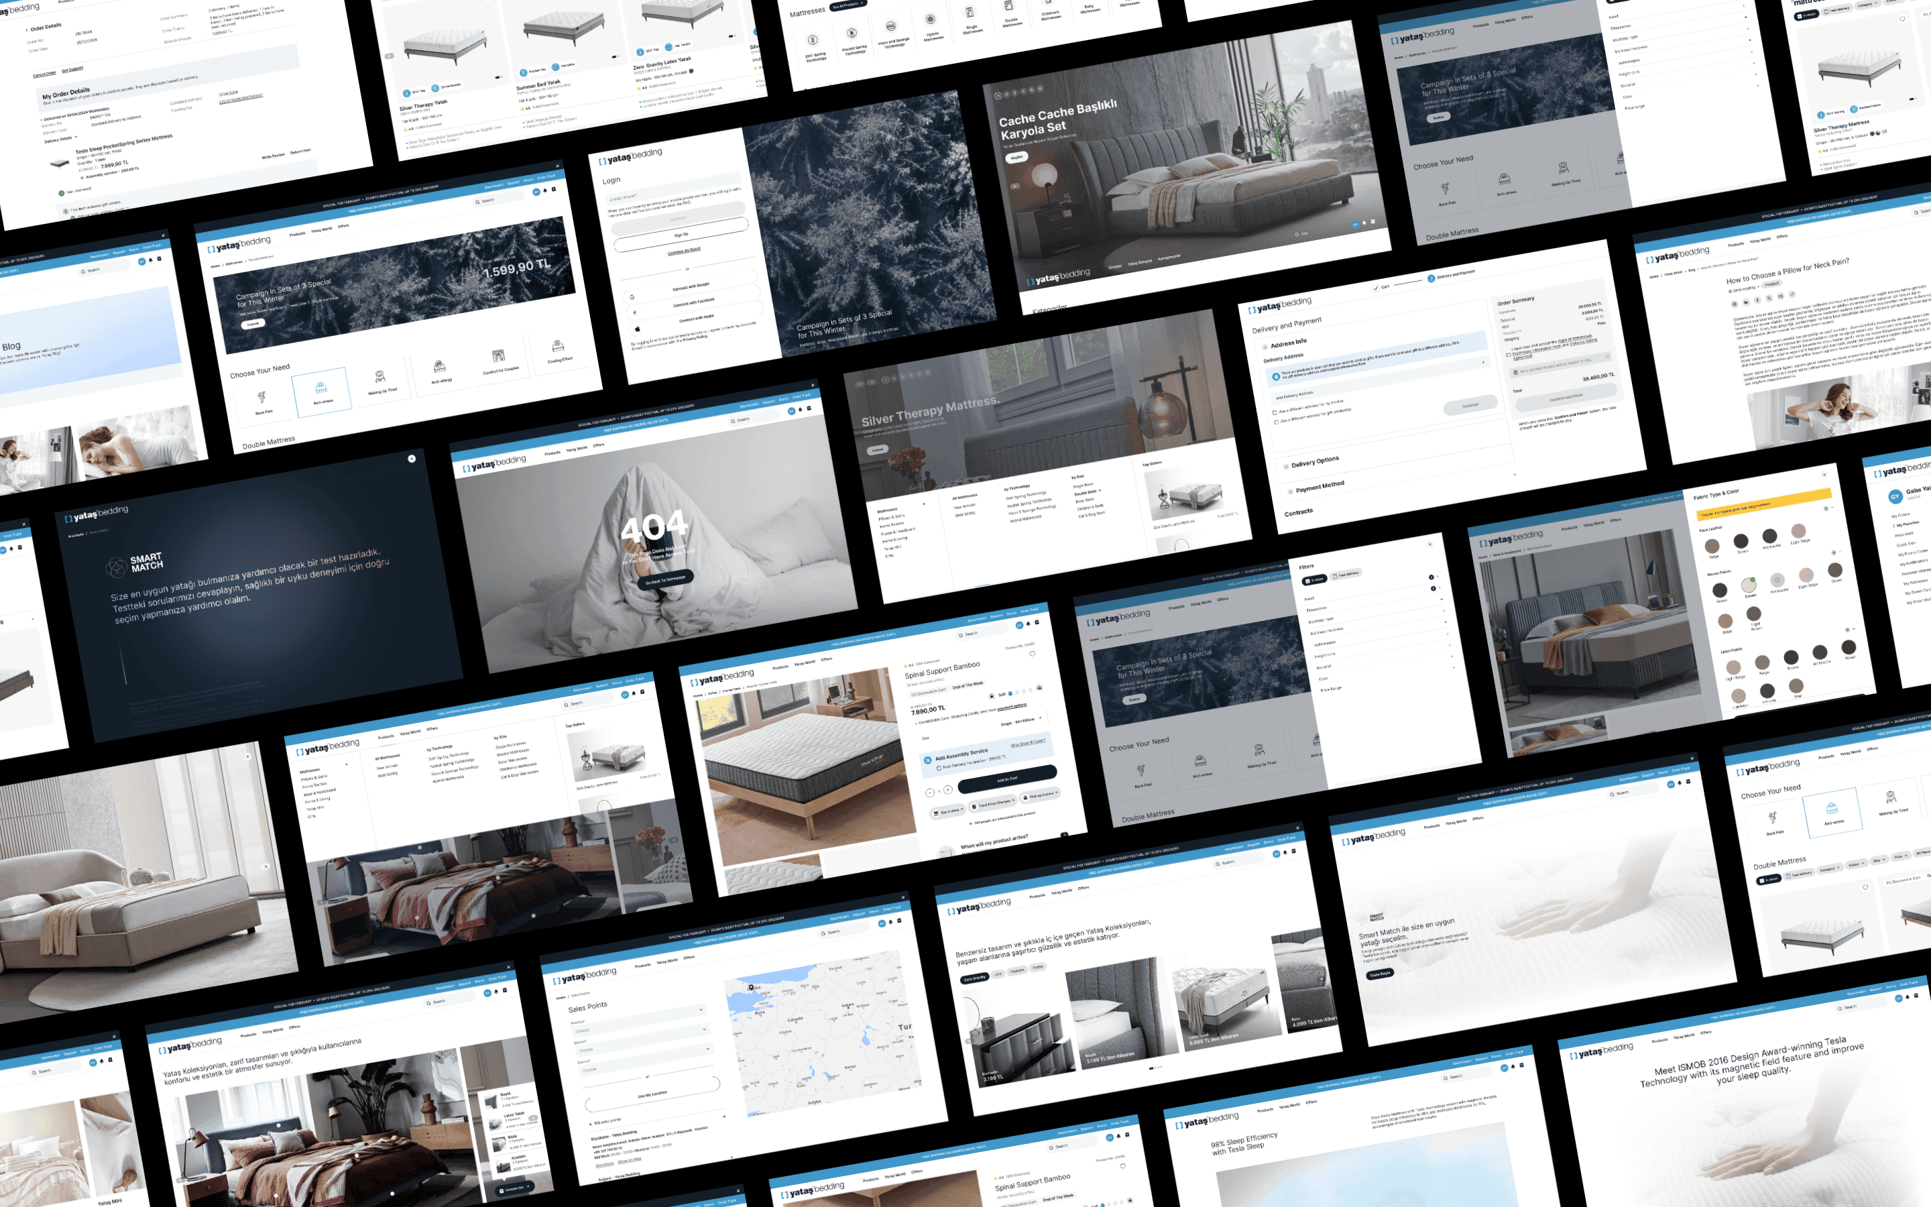The image size is (1931, 1207).
Task: Increase quantity with the plus icon
Action: [x=948, y=789]
